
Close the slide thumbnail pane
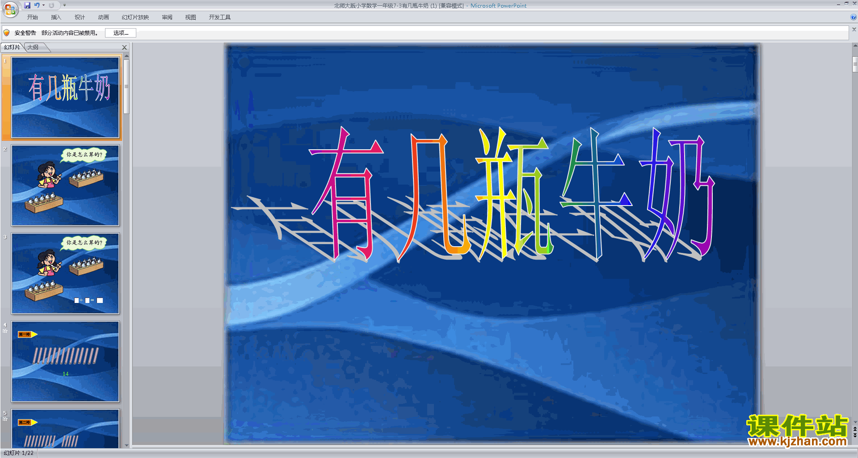click(x=124, y=47)
